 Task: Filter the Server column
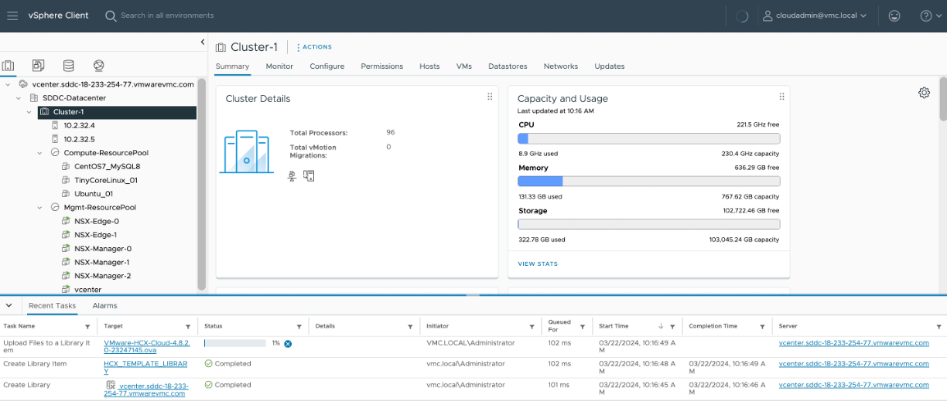[939, 327]
